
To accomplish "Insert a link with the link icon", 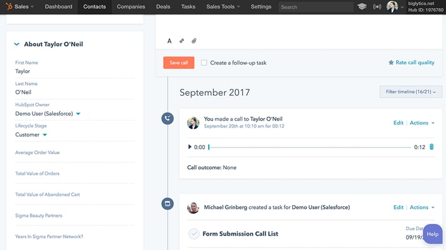I will (x=182, y=41).
